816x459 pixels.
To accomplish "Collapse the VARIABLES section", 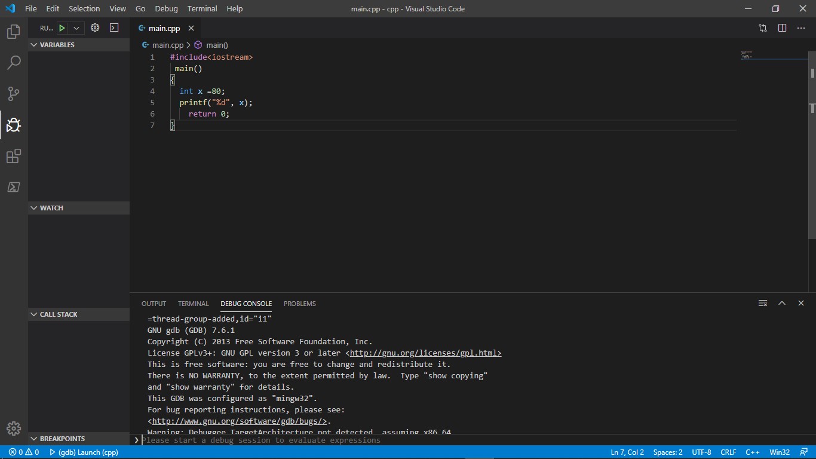I will point(57,45).
